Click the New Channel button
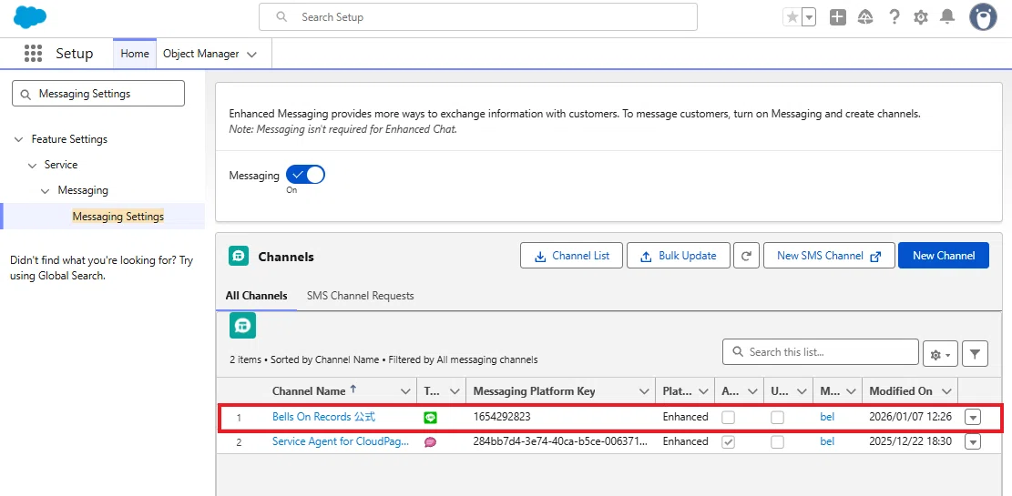Image resolution: width=1012 pixels, height=496 pixels. (x=943, y=256)
